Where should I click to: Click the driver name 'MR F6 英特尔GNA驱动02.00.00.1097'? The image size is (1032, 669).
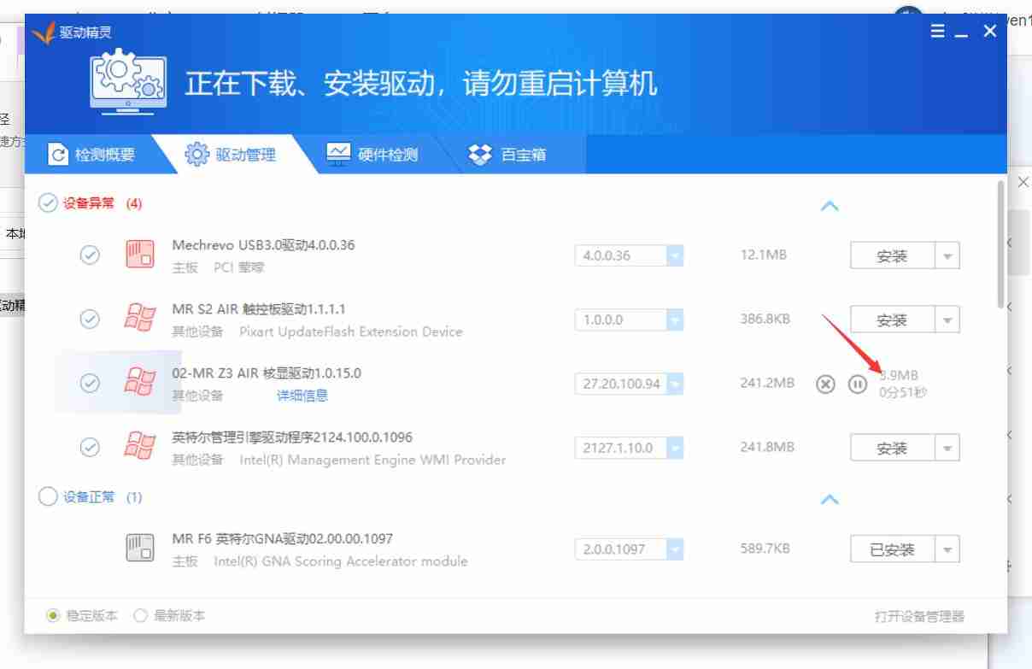pos(282,539)
